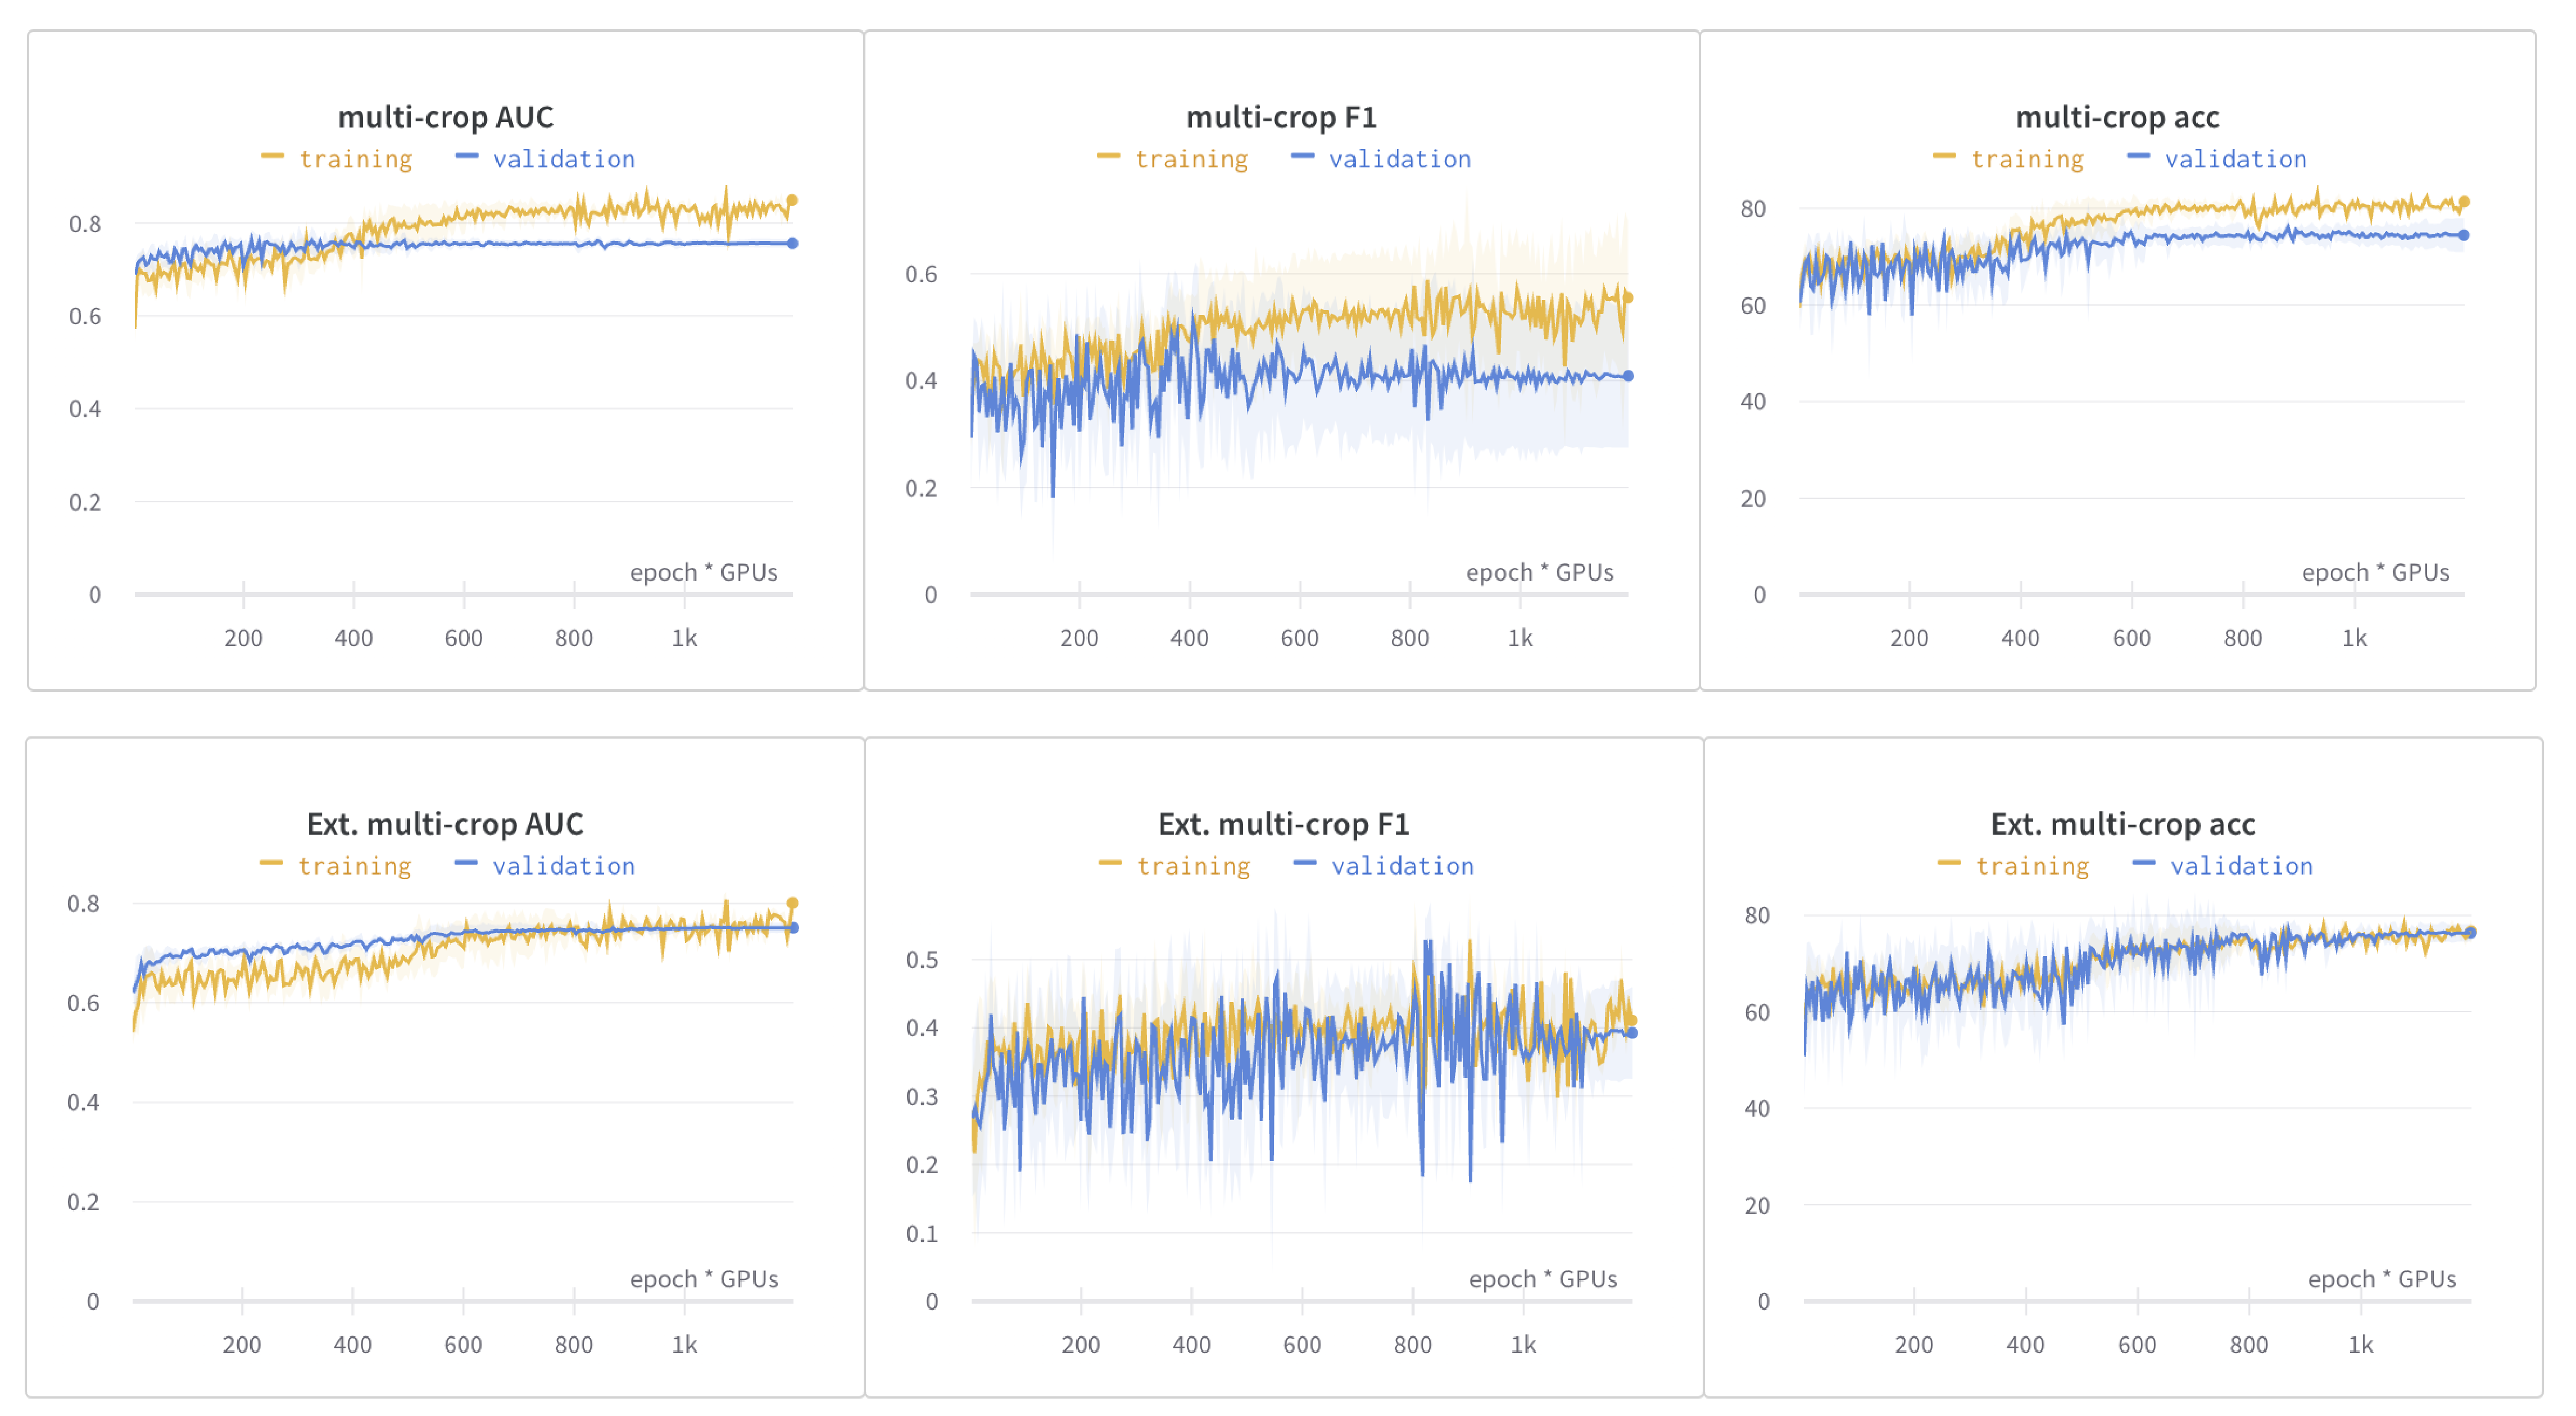Click the 0.6 y-axis label in multi-crop F1

[x=921, y=274]
